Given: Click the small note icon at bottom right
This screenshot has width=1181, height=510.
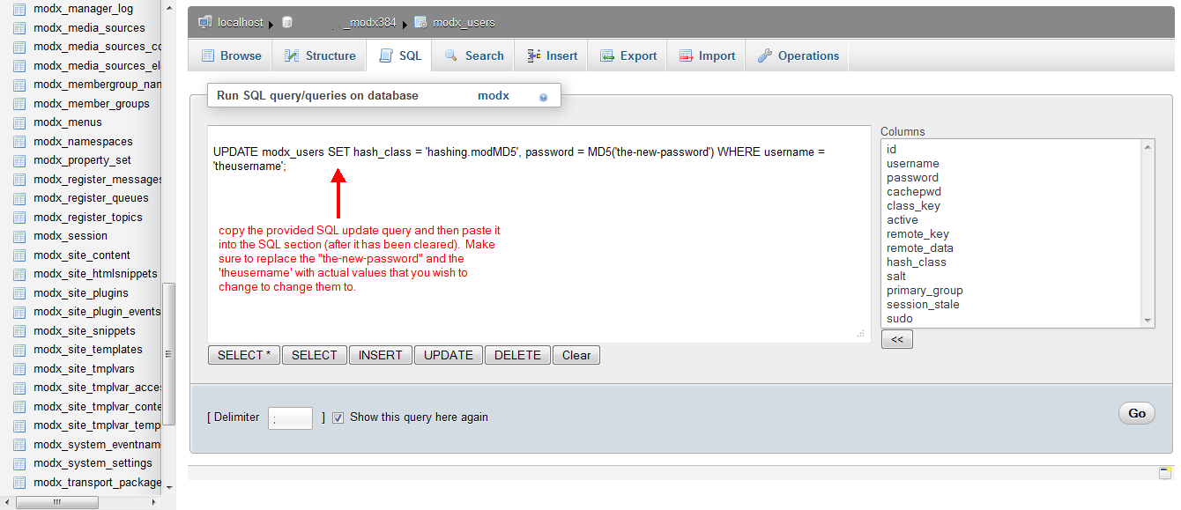Looking at the screenshot, I should [x=1164, y=473].
